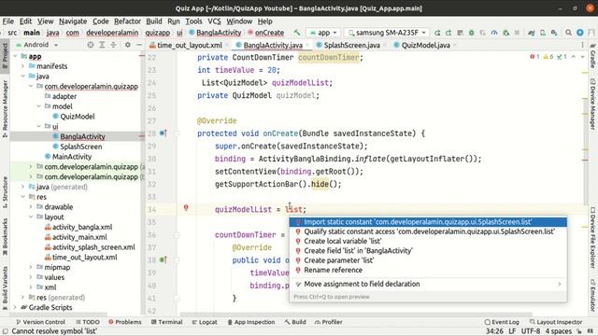Image resolution: width=598 pixels, height=336 pixels.
Task: Open the Event Log
Action: (502, 322)
